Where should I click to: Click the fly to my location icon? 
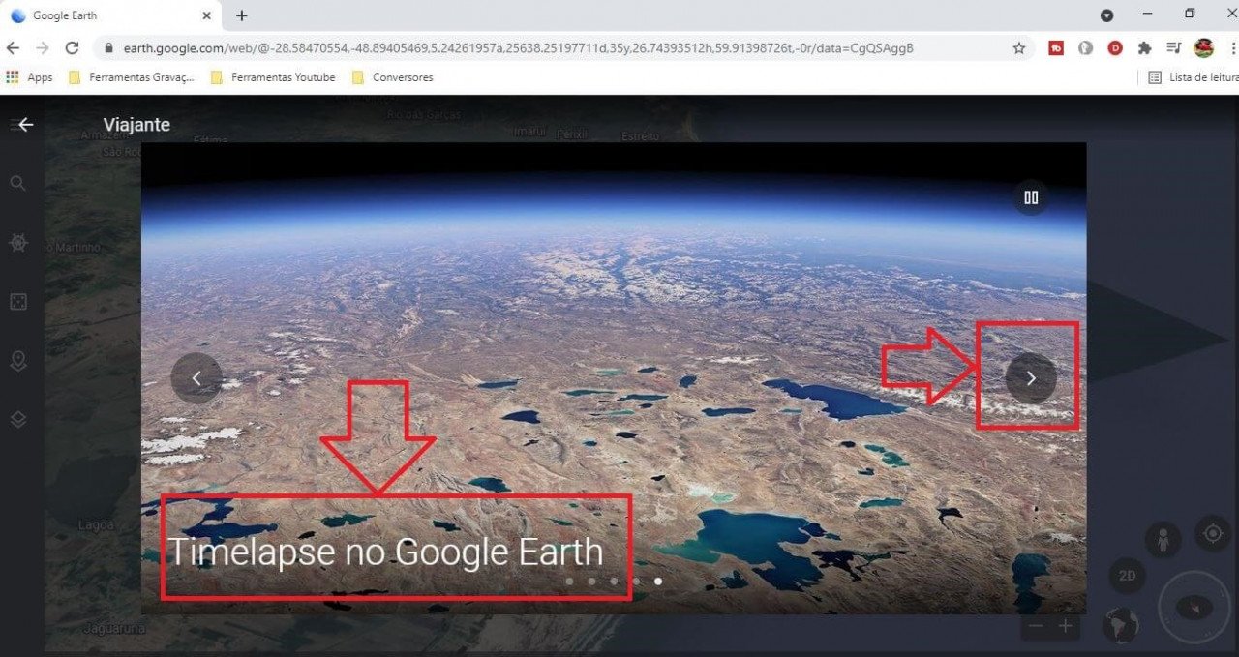[x=1212, y=533]
